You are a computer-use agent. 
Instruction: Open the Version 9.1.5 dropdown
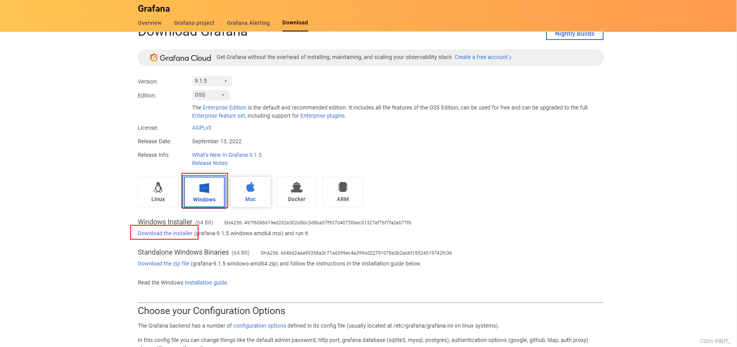tap(212, 81)
